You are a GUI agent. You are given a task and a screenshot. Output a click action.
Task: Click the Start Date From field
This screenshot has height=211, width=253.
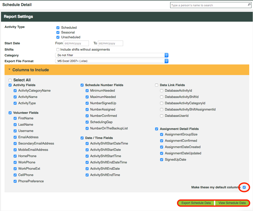coord(76,43)
